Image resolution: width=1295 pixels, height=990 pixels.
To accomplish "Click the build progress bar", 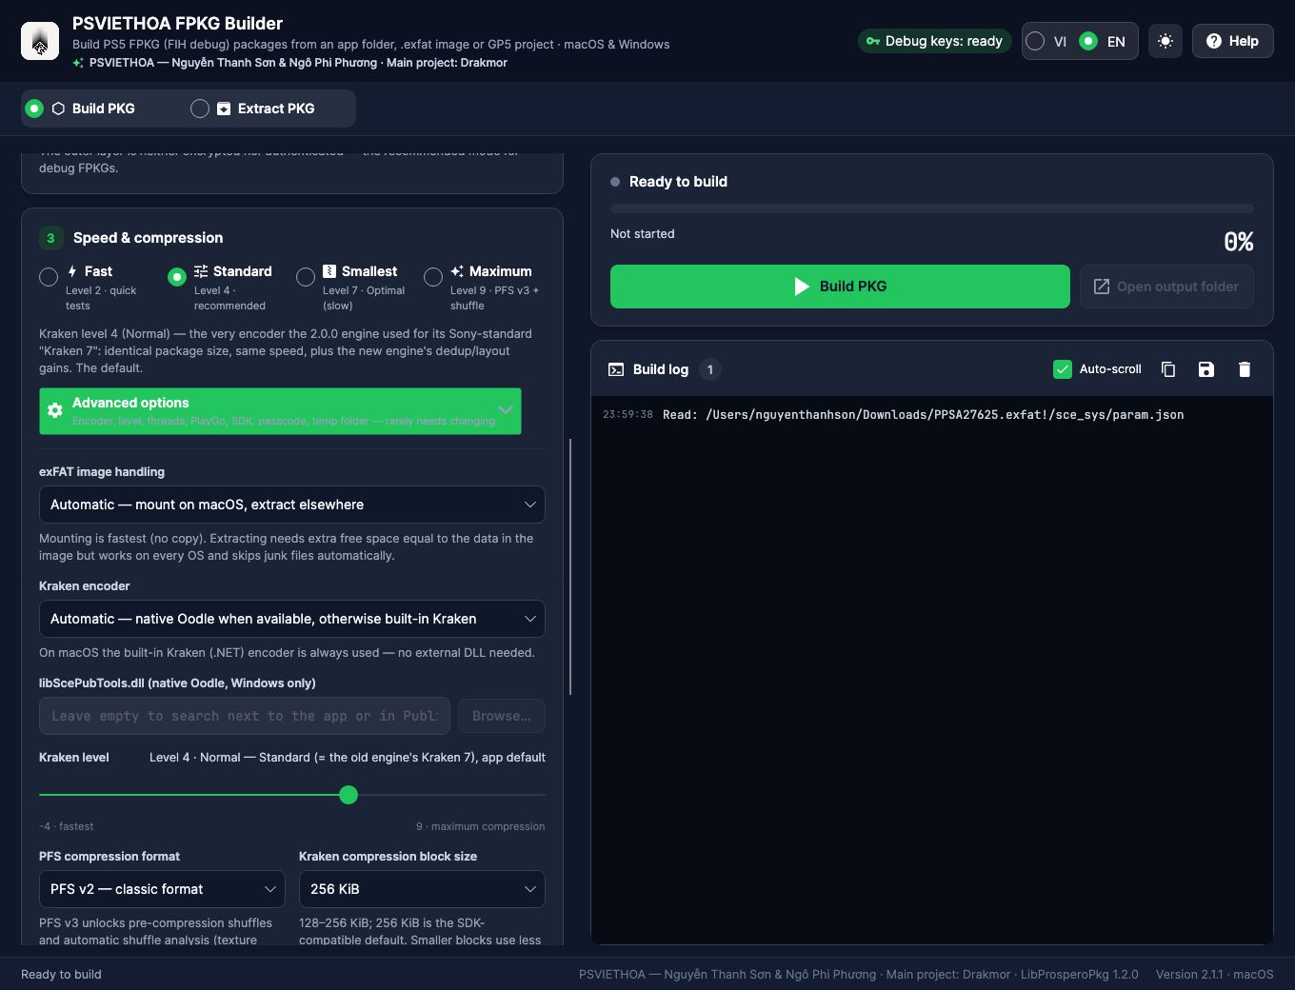I will [932, 208].
